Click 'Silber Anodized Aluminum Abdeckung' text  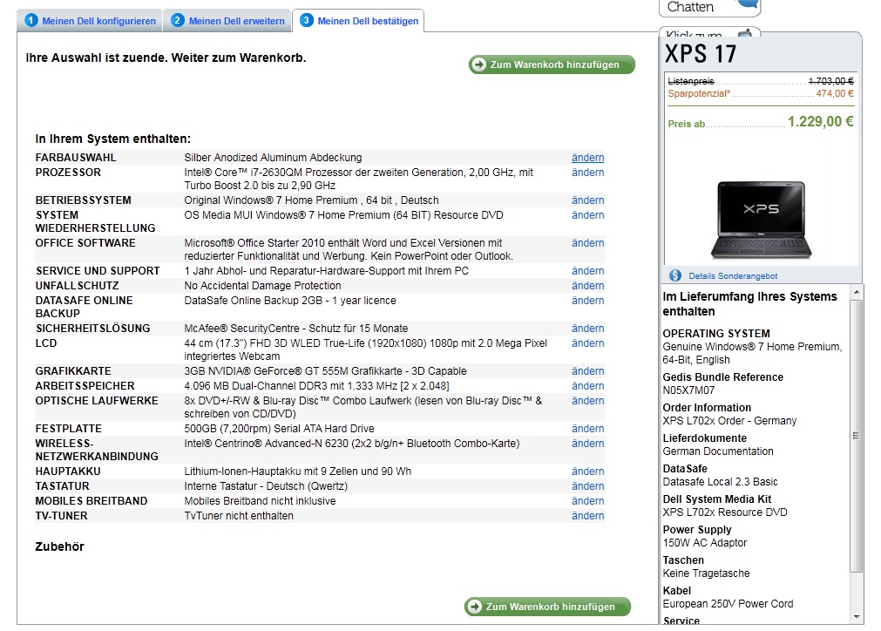pos(273,158)
